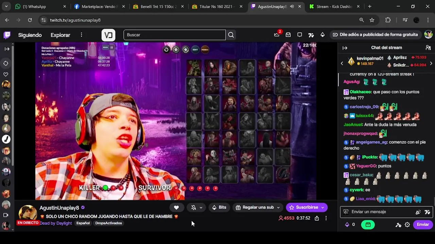Open the chat emote party icon

[418, 212]
